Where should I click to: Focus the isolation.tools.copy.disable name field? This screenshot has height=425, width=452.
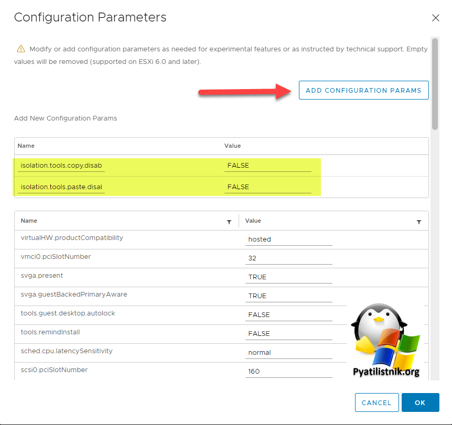click(61, 166)
